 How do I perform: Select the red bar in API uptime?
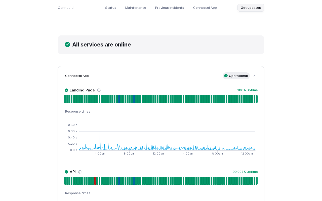pos(95,181)
